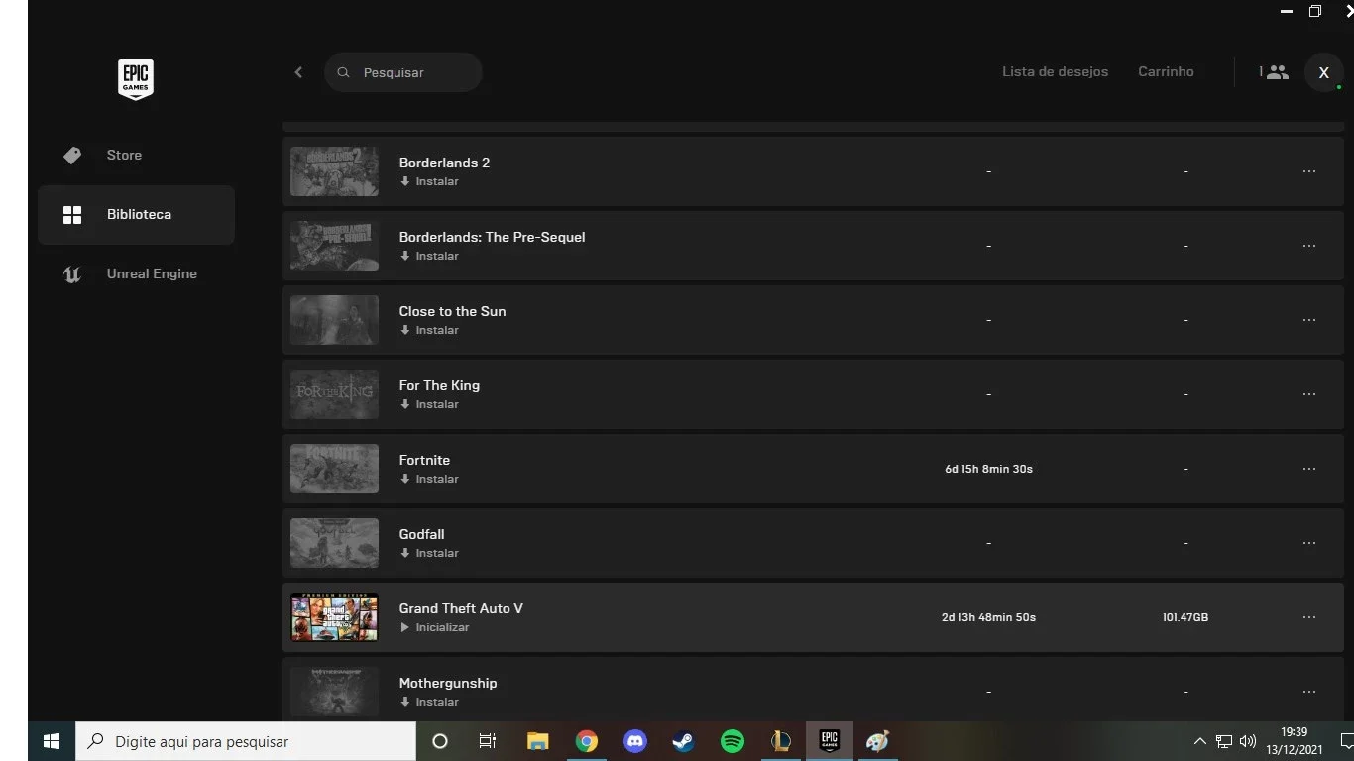Click Epic Games Launcher taskbar icon
This screenshot has width=1354, height=761.
click(830, 741)
